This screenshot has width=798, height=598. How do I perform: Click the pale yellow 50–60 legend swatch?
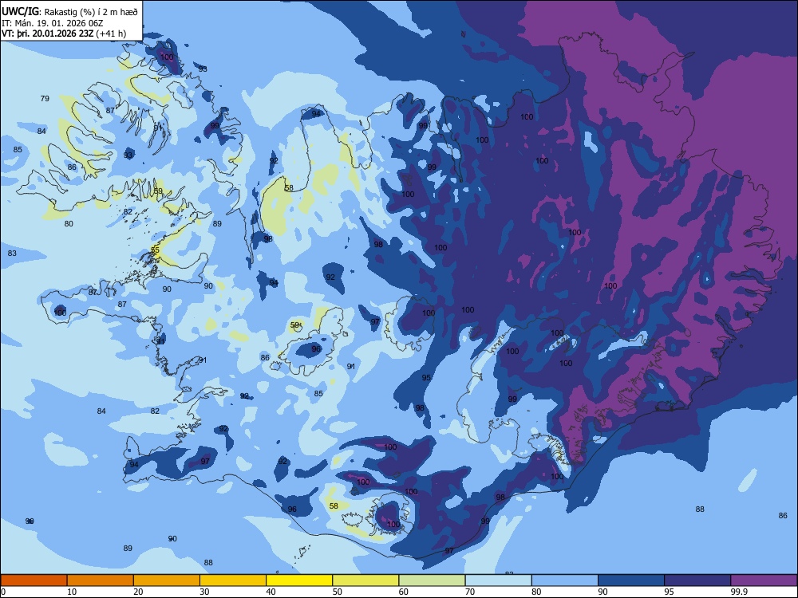(365, 580)
